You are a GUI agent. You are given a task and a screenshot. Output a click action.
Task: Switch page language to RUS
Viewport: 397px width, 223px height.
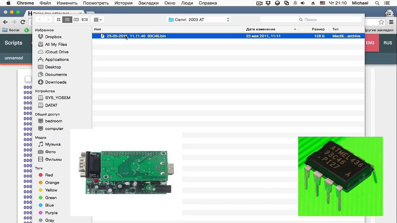click(388, 43)
